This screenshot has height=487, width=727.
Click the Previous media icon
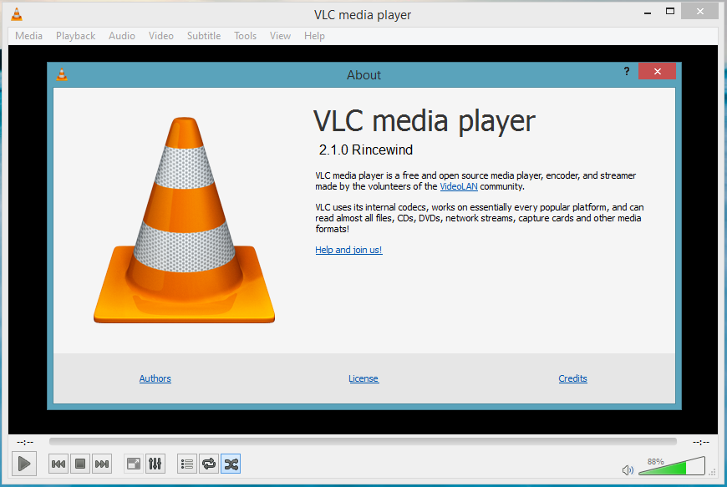(x=58, y=464)
